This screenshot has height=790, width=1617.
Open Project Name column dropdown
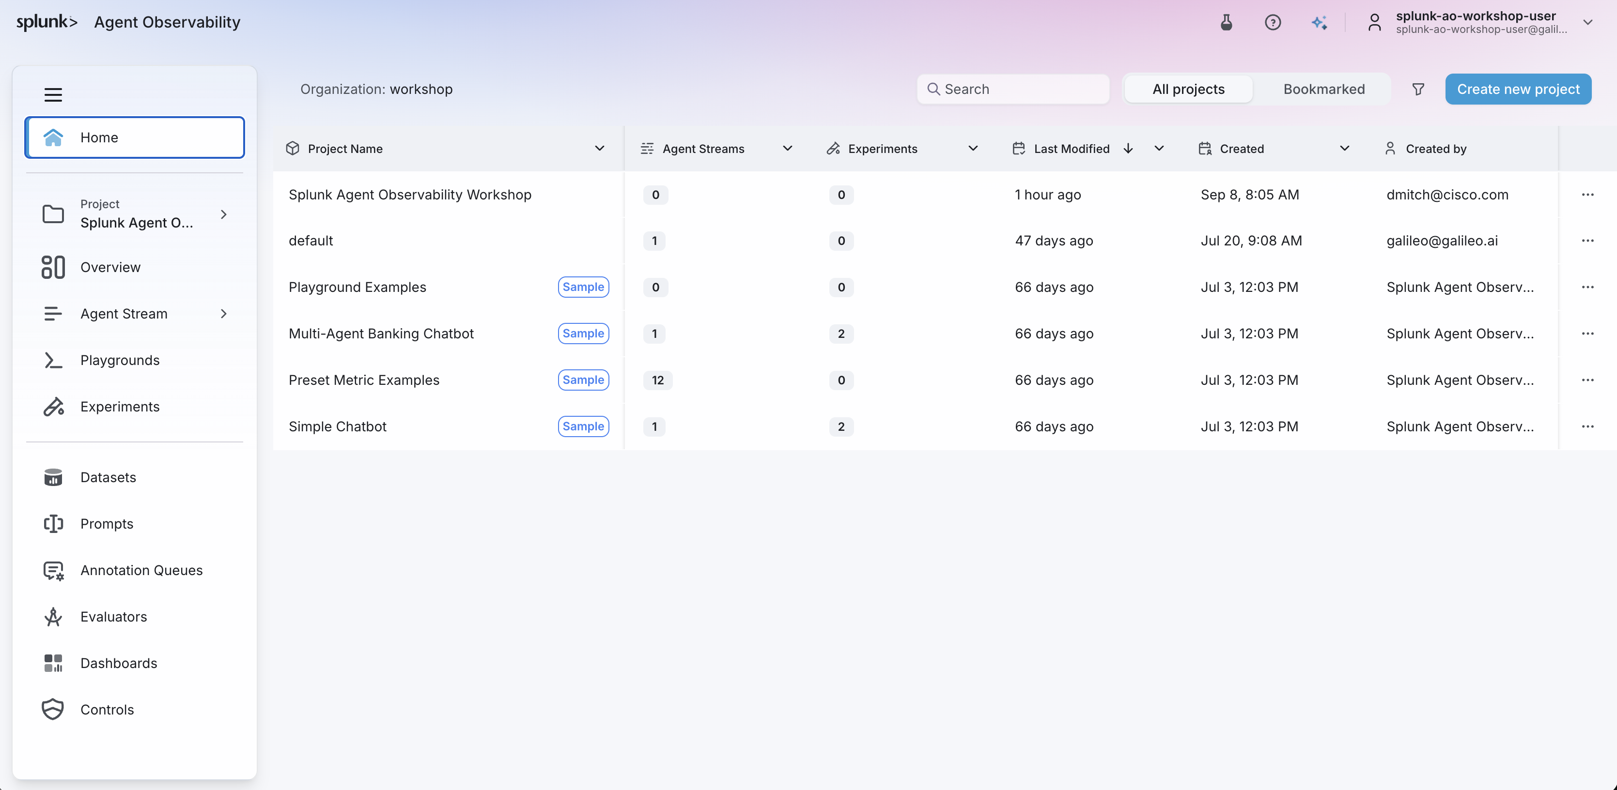(x=599, y=149)
